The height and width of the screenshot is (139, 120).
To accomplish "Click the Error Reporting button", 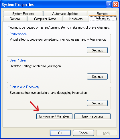I will tap(93, 116).
